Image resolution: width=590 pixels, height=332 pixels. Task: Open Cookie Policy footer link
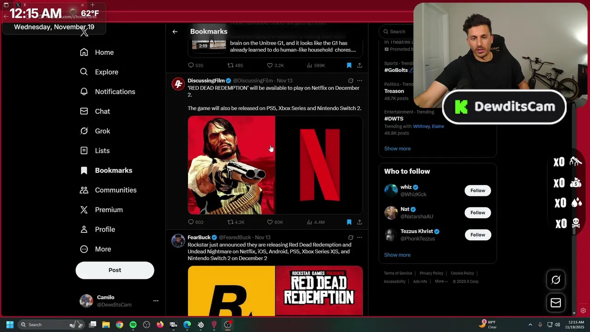pyautogui.click(x=462, y=273)
